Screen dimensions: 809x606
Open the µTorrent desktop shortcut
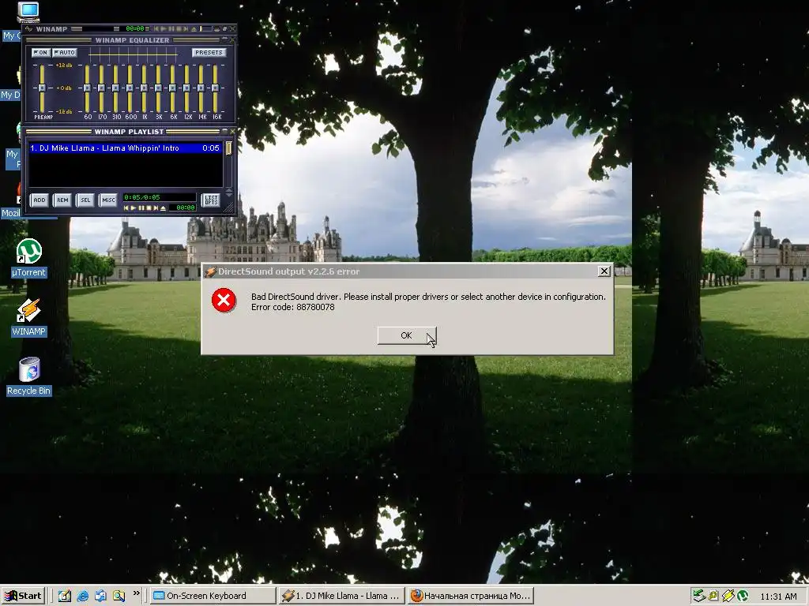coord(29,251)
